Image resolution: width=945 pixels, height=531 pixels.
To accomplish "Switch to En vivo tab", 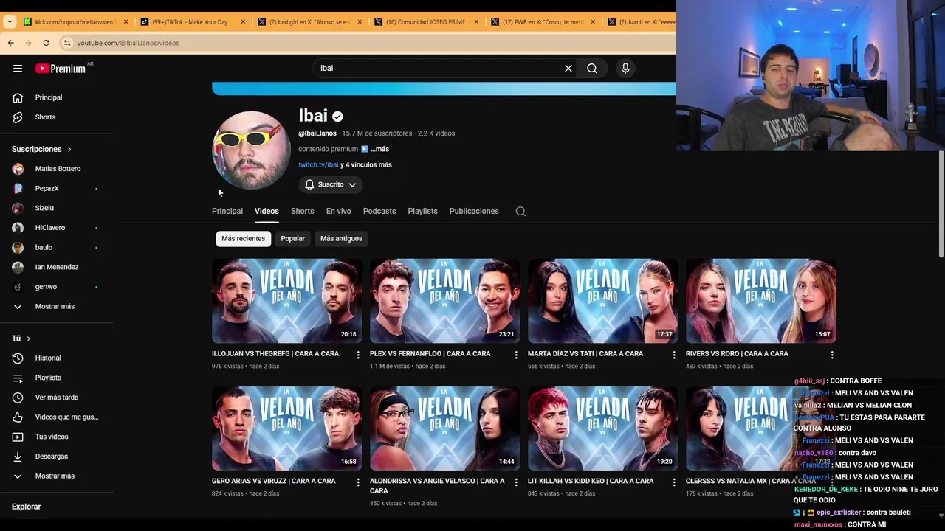I will pyautogui.click(x=339, y=212).
